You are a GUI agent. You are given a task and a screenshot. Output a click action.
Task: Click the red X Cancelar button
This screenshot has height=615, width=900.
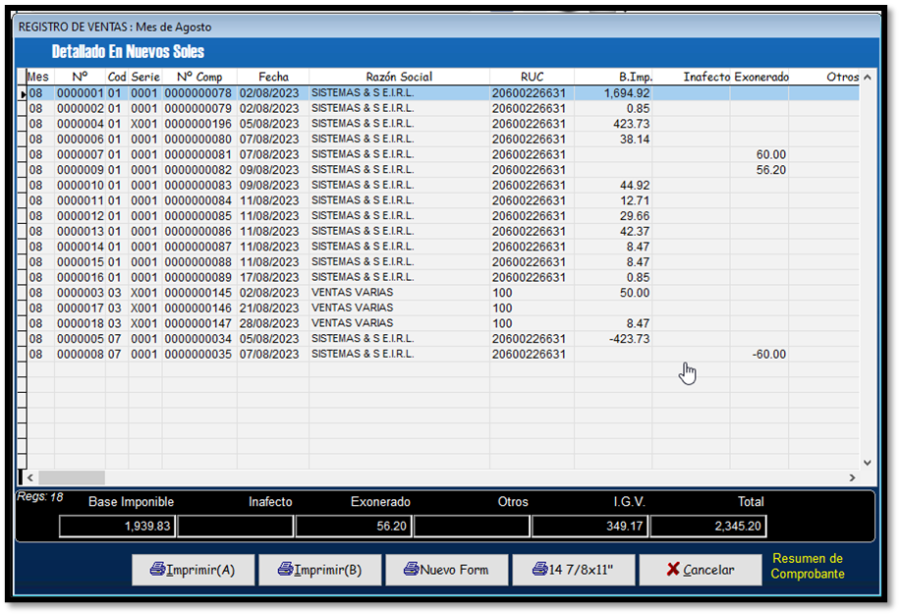click(x=700, y=570)
